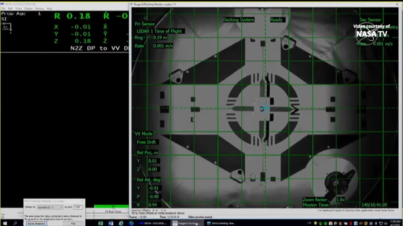The width and height of the screenshot is (403, 226).
Task: Click the 'Docking System' label
Action: click(239, 20)
